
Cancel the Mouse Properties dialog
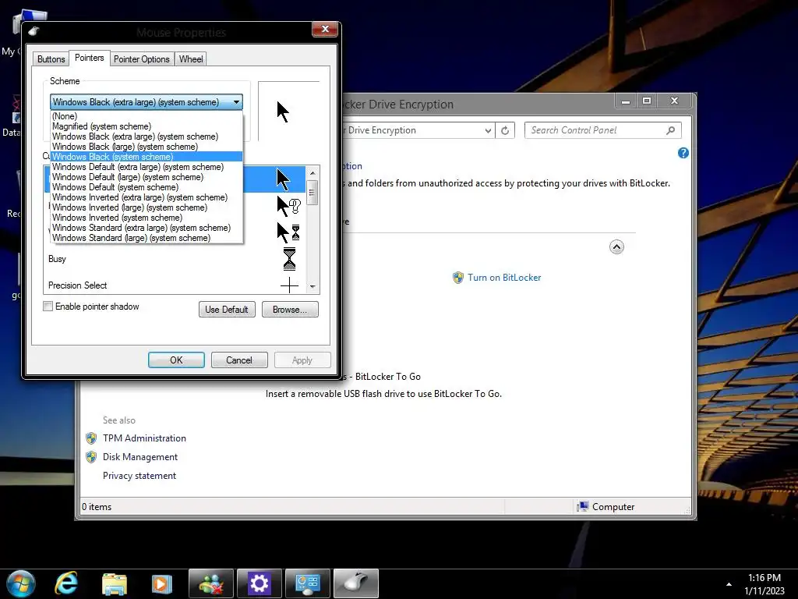click(x=239, y=360)
